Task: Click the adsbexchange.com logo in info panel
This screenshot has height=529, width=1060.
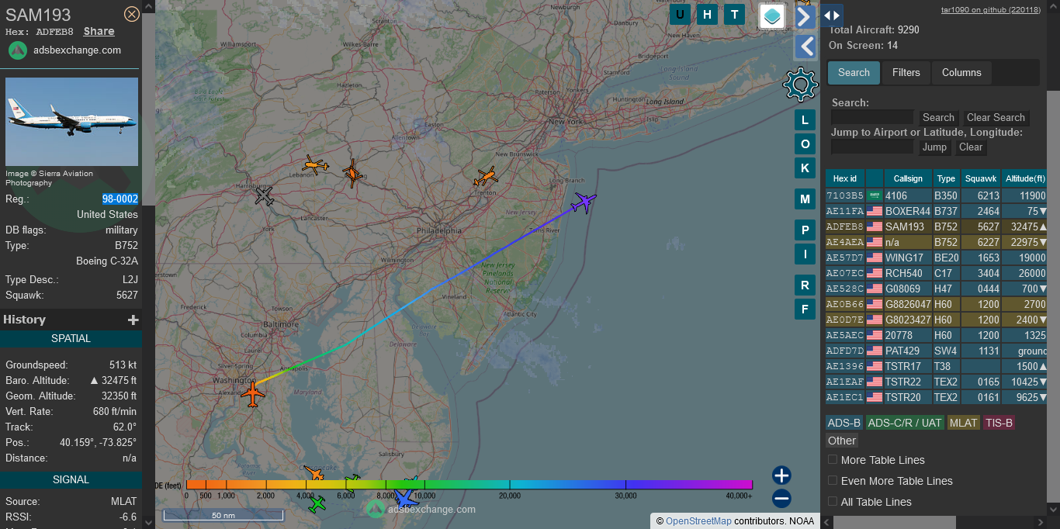Action: tap(18, 50)
